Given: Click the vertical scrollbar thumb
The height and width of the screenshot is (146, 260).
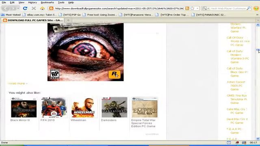Looking at the screenshot, I should click(x=258, y=50).
